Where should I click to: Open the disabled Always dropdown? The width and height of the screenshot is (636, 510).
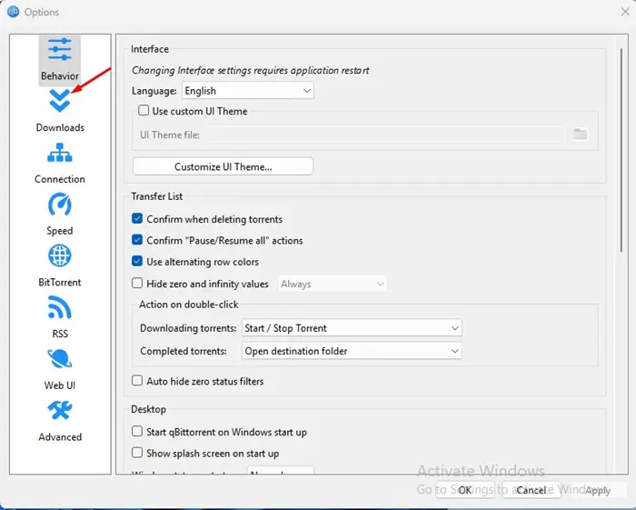tap(333, 284)
